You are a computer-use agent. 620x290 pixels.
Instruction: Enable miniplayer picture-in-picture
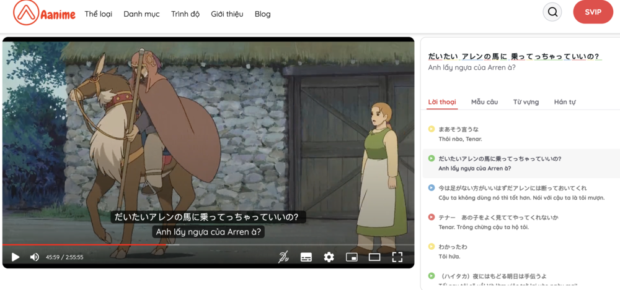(352, 257)
